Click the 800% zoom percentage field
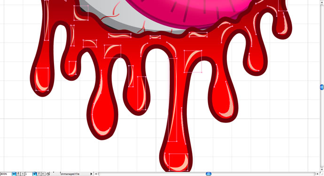The height and width of the screenshot is (176, 324). coord(6,174)
